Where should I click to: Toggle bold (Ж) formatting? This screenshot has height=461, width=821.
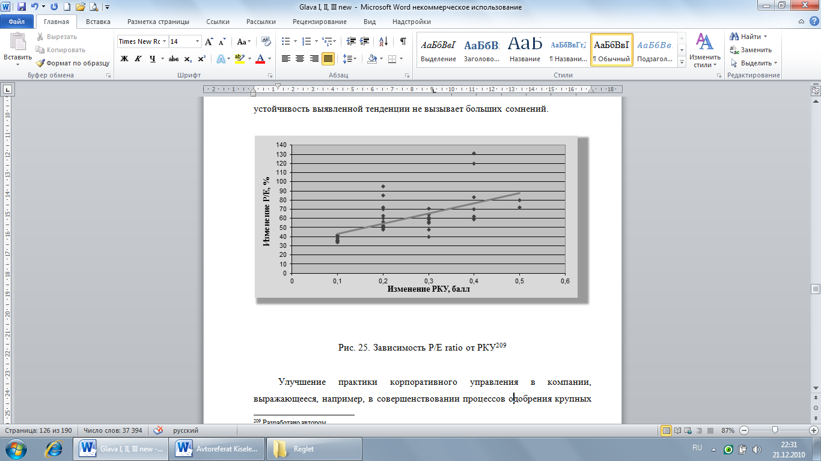click(x=124, y=59)
